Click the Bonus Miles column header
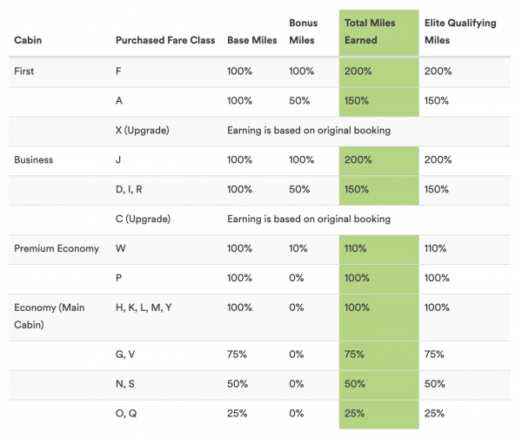522x446 pixels. click(x=303, y=31)
